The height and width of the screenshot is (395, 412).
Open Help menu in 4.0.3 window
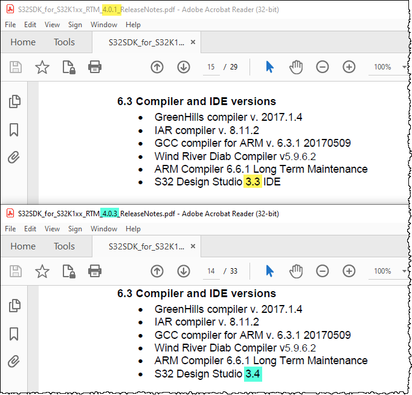[x=133, y=229]
